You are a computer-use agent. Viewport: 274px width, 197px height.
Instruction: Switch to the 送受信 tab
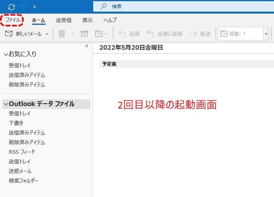pos(64,20)
